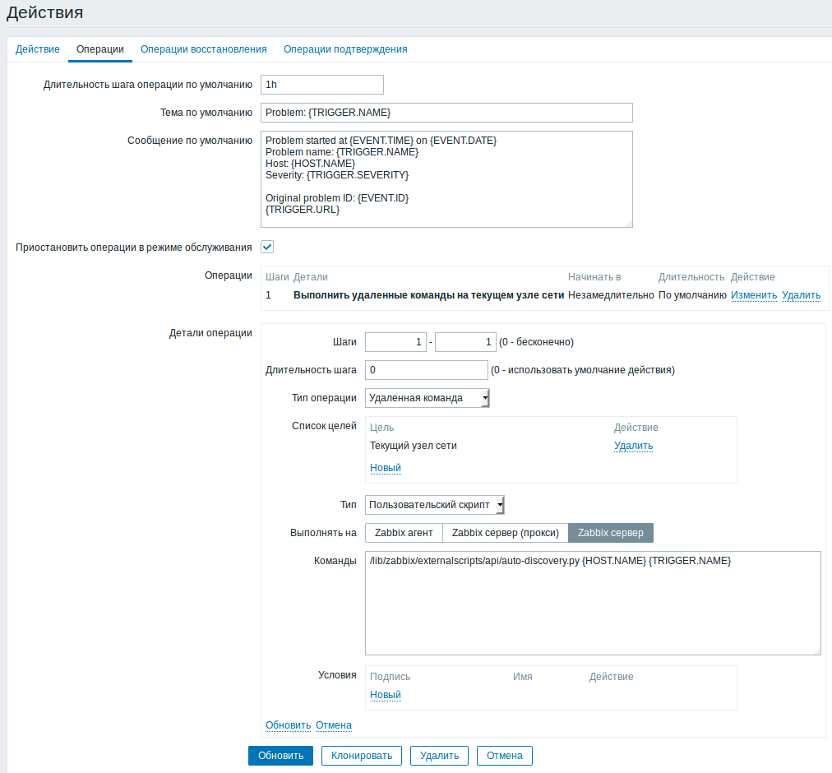
Task: Select 'Zabbix агент' execution option
Action: (x=404, y=533)
